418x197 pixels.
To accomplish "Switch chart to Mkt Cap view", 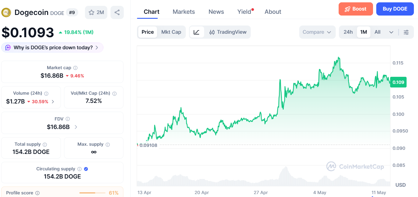I will pos(171,32).
